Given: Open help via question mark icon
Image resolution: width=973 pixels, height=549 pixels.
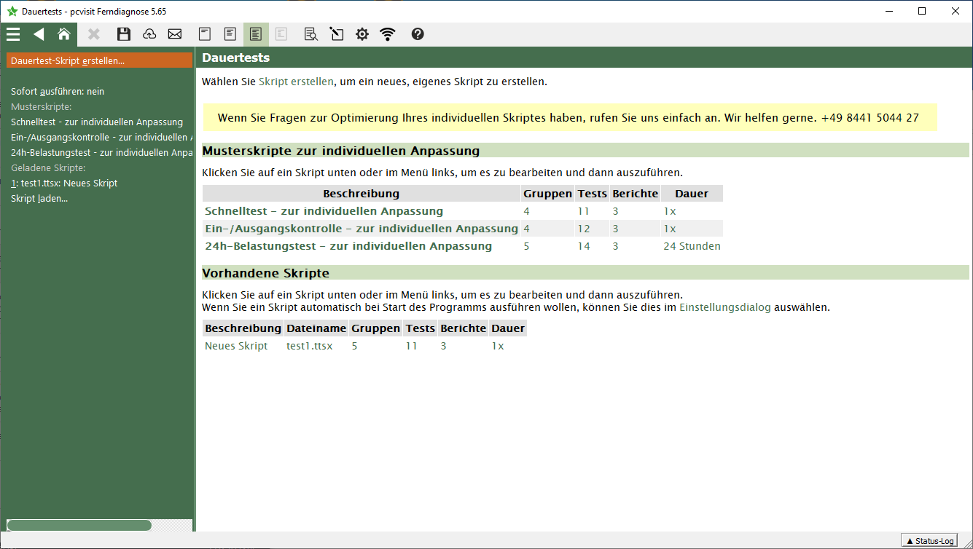Looking at the screenshot, I should click(418, 34).
